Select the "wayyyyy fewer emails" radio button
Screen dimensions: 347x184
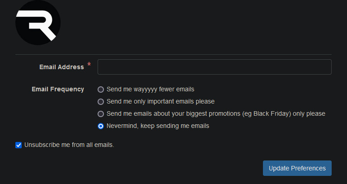click(101, 90)
